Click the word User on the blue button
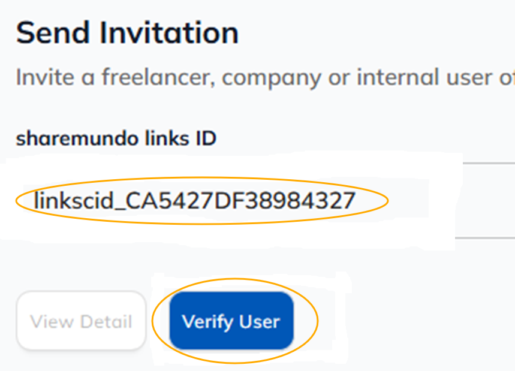Viewport: 515px width, 371px height. click(259, 322)
